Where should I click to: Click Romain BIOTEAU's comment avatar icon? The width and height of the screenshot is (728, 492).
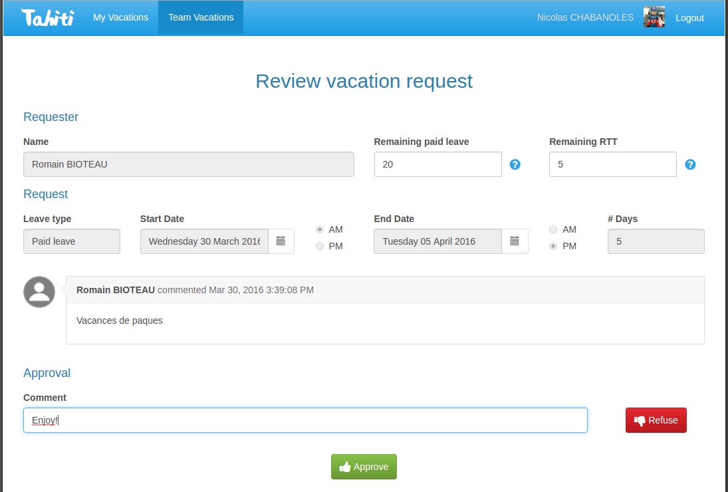[x=39, y=292]
